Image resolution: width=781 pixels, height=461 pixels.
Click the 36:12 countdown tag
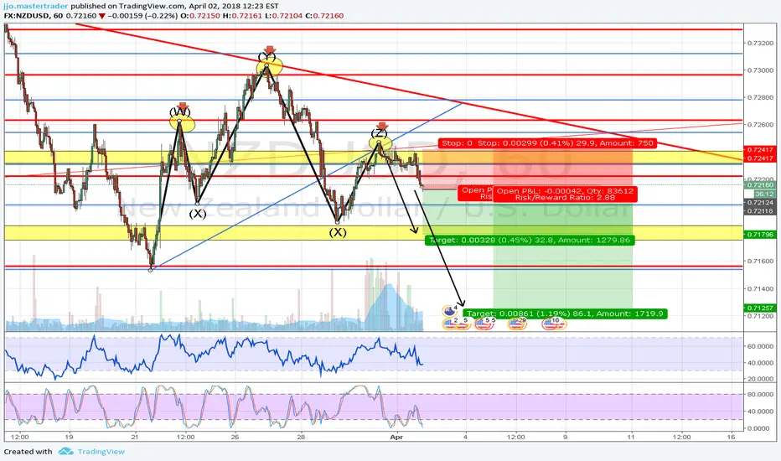(x=763, y=194)
